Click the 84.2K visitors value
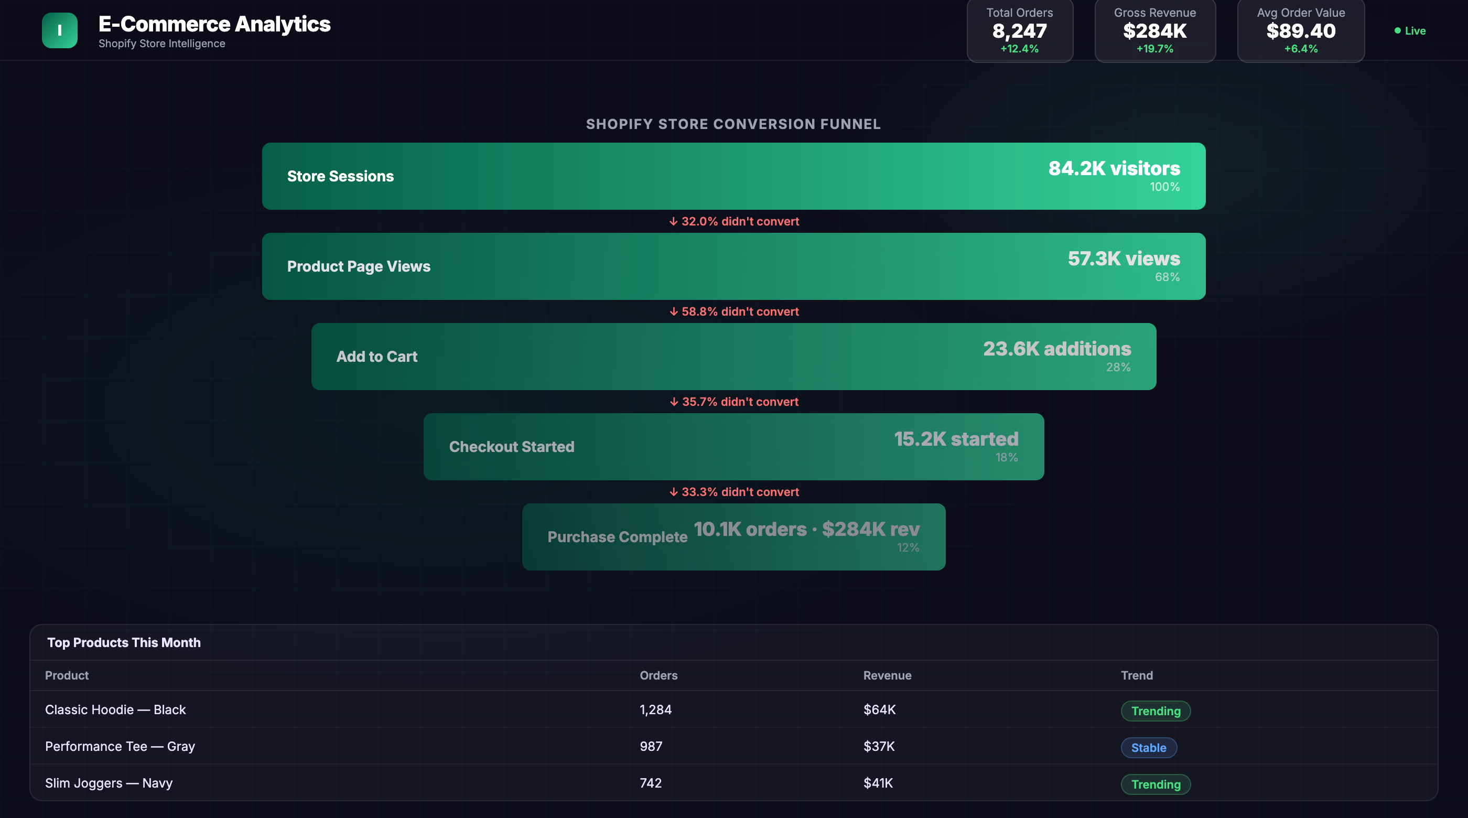The width and height of the screenshot is (1468, 818). [1114, 168]
